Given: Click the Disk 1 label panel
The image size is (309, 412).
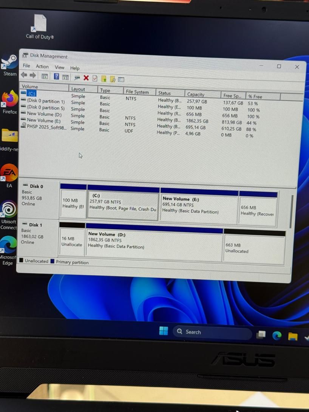Looking at the screenshot, I should pyautogui.click(x=38, y=238).
